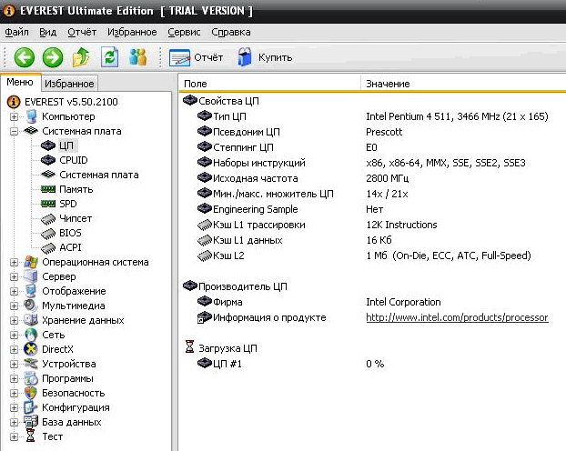Click the Конфигурация icon in the tree

[31, 407]
